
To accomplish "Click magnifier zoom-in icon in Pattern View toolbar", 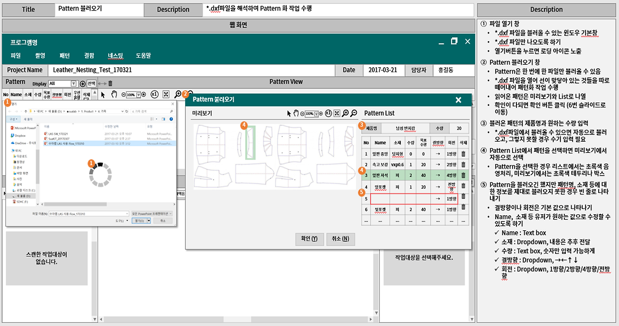I will coord(177,95).
